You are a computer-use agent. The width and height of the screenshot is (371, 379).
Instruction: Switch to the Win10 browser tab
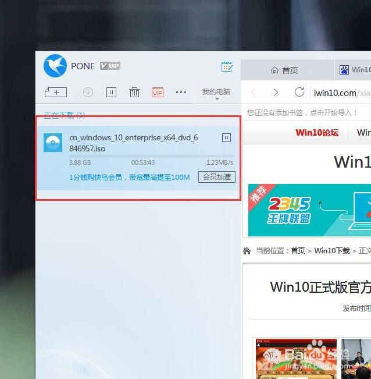(353, 70)
